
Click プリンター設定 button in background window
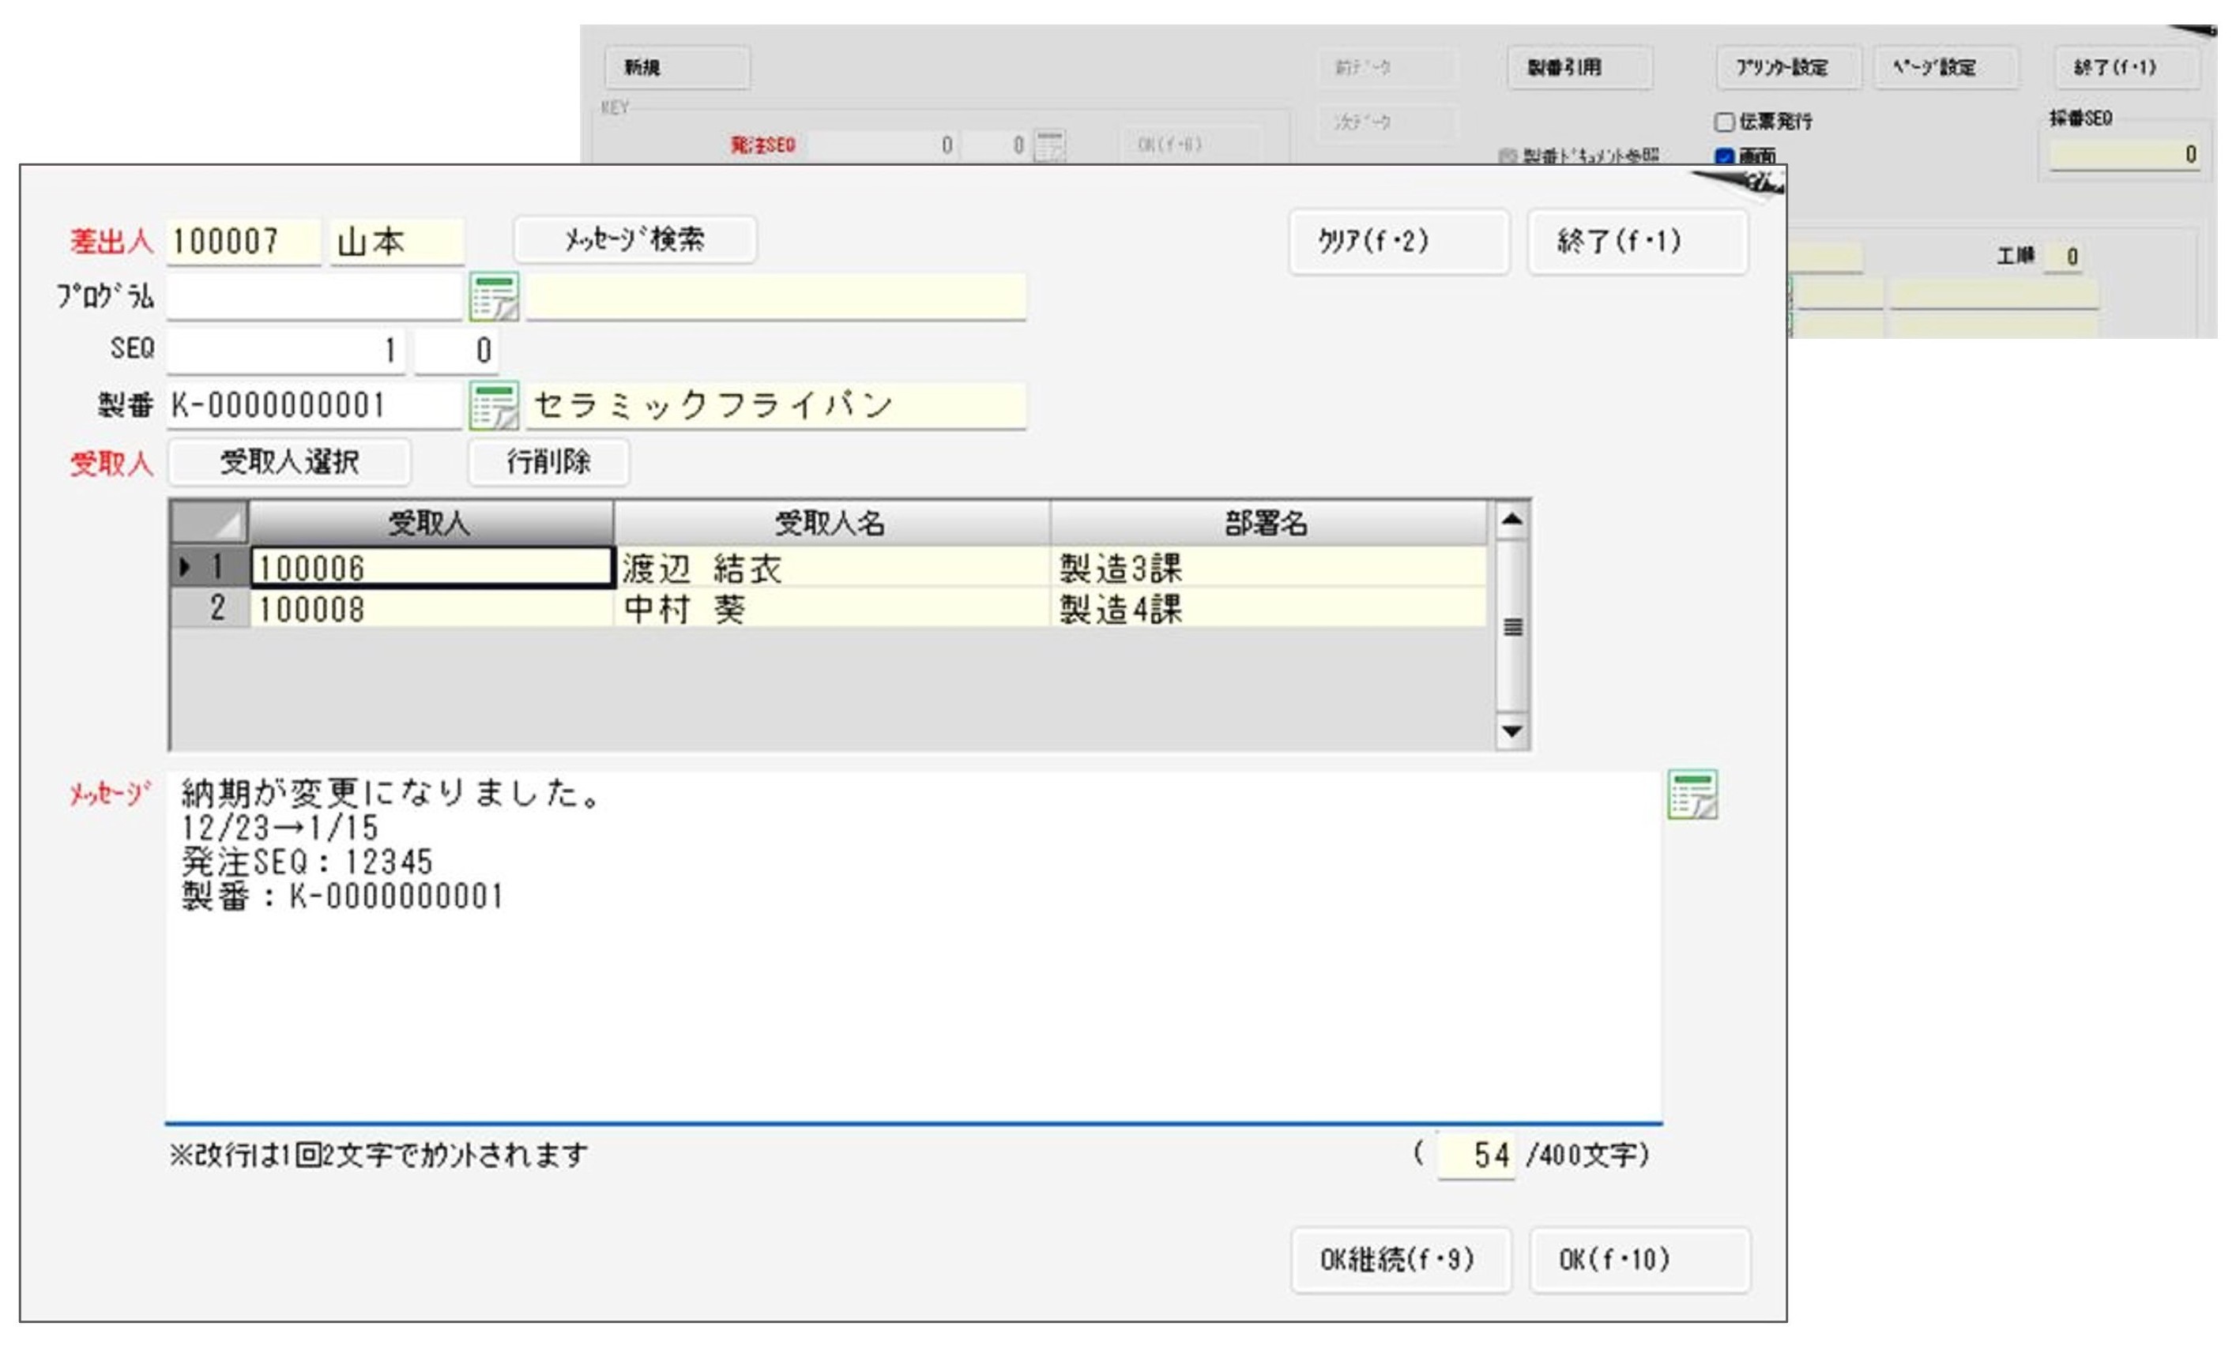click(x=1788, y=67)
